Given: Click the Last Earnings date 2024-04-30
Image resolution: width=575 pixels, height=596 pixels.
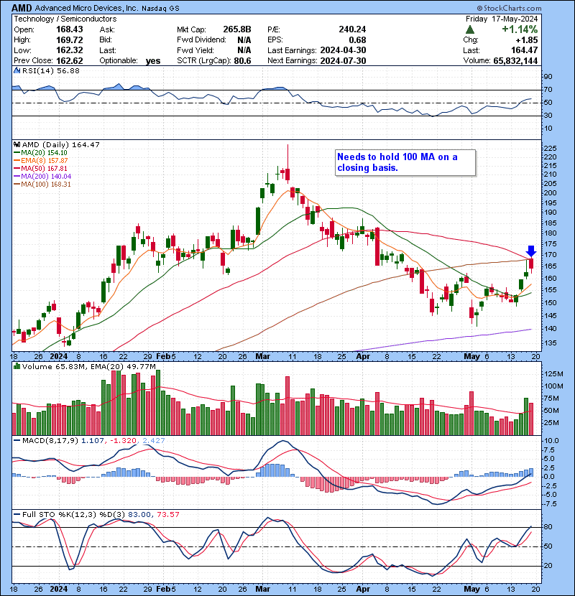Looking at the screenshot, I should tap(344, 50).
